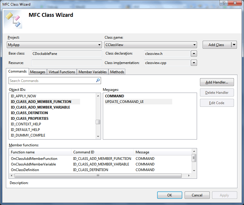The image size is (244, 205).
Task: Click ID_CLASS_DEFINITION in the Command ID column
Action: [91, 170]
